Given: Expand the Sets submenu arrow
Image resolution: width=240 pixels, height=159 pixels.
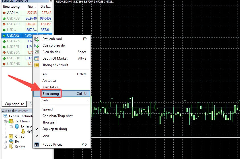Looking at the screenshot, I should (87, 100).
